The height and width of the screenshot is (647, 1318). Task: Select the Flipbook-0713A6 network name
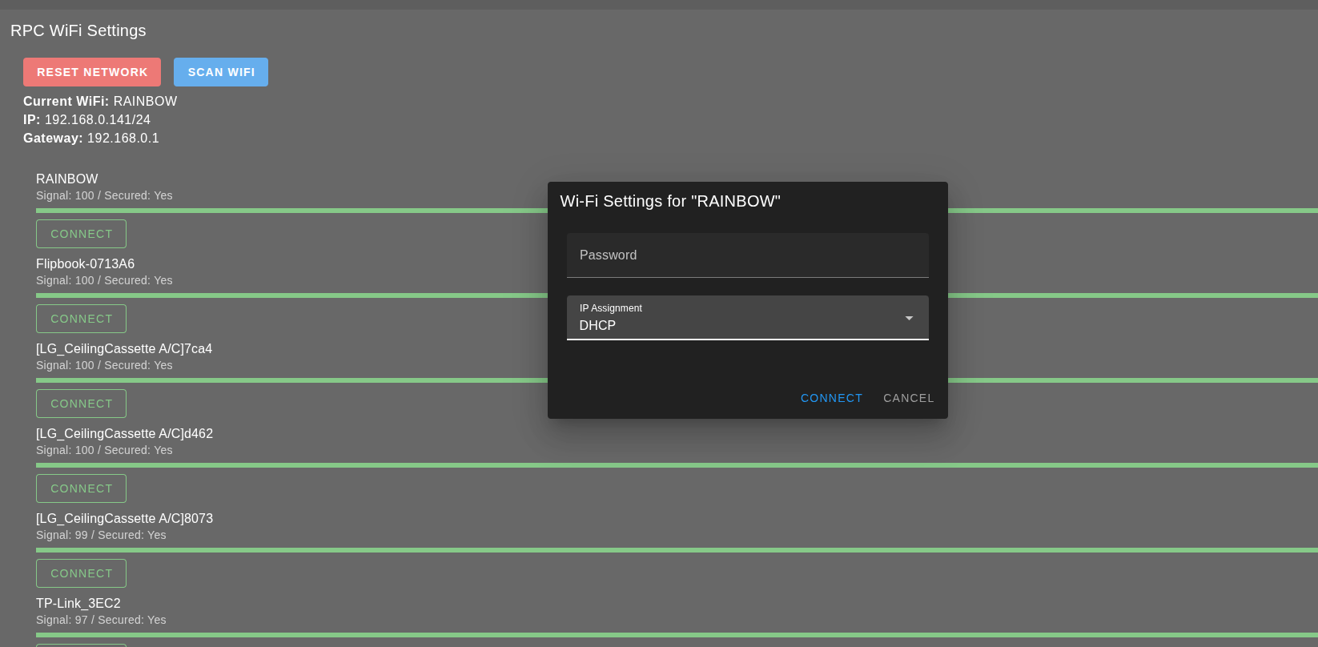coord(85,263)
